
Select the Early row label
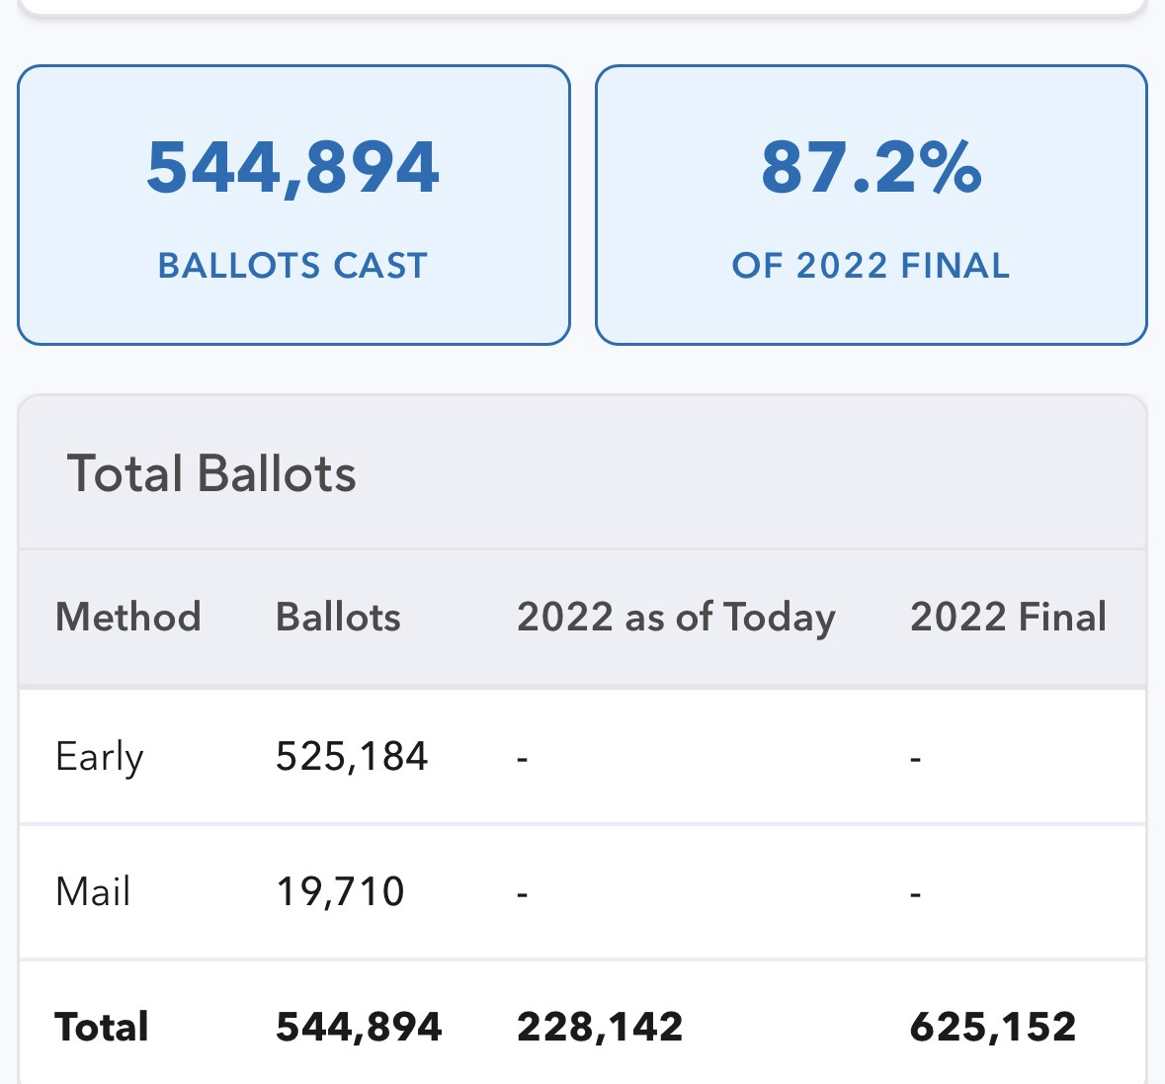[x=100, y=758]
